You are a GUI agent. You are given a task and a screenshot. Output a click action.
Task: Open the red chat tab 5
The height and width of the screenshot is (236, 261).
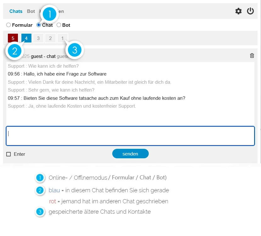click(13, 38)
